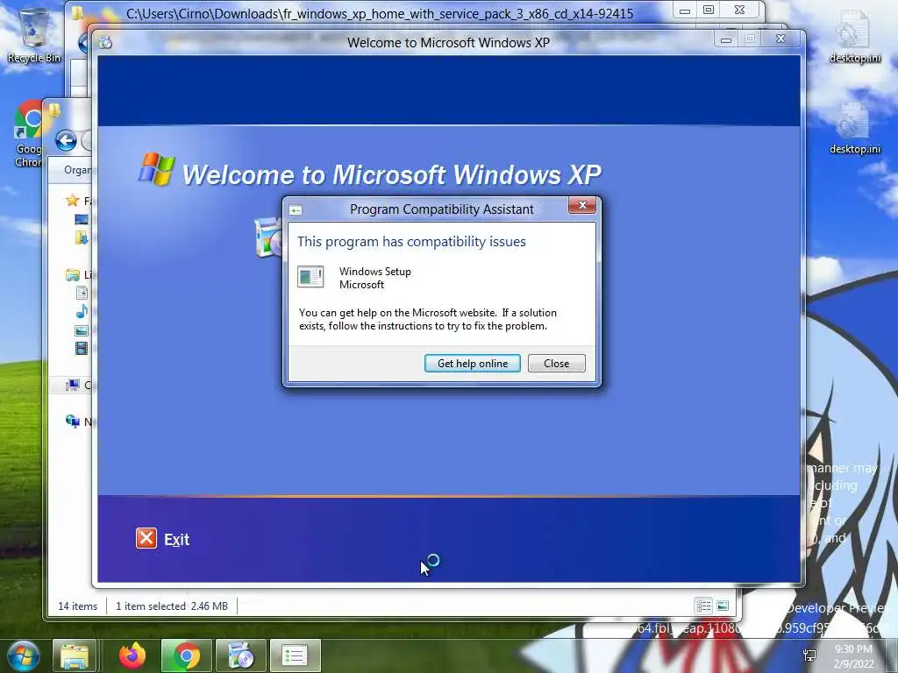Minimize the Welcome to Windows XP window
The height and width of the screenshot is (673, 898).
coord(725,39)
